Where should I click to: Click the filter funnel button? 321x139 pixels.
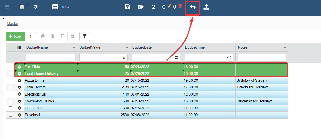pos(85,36)
